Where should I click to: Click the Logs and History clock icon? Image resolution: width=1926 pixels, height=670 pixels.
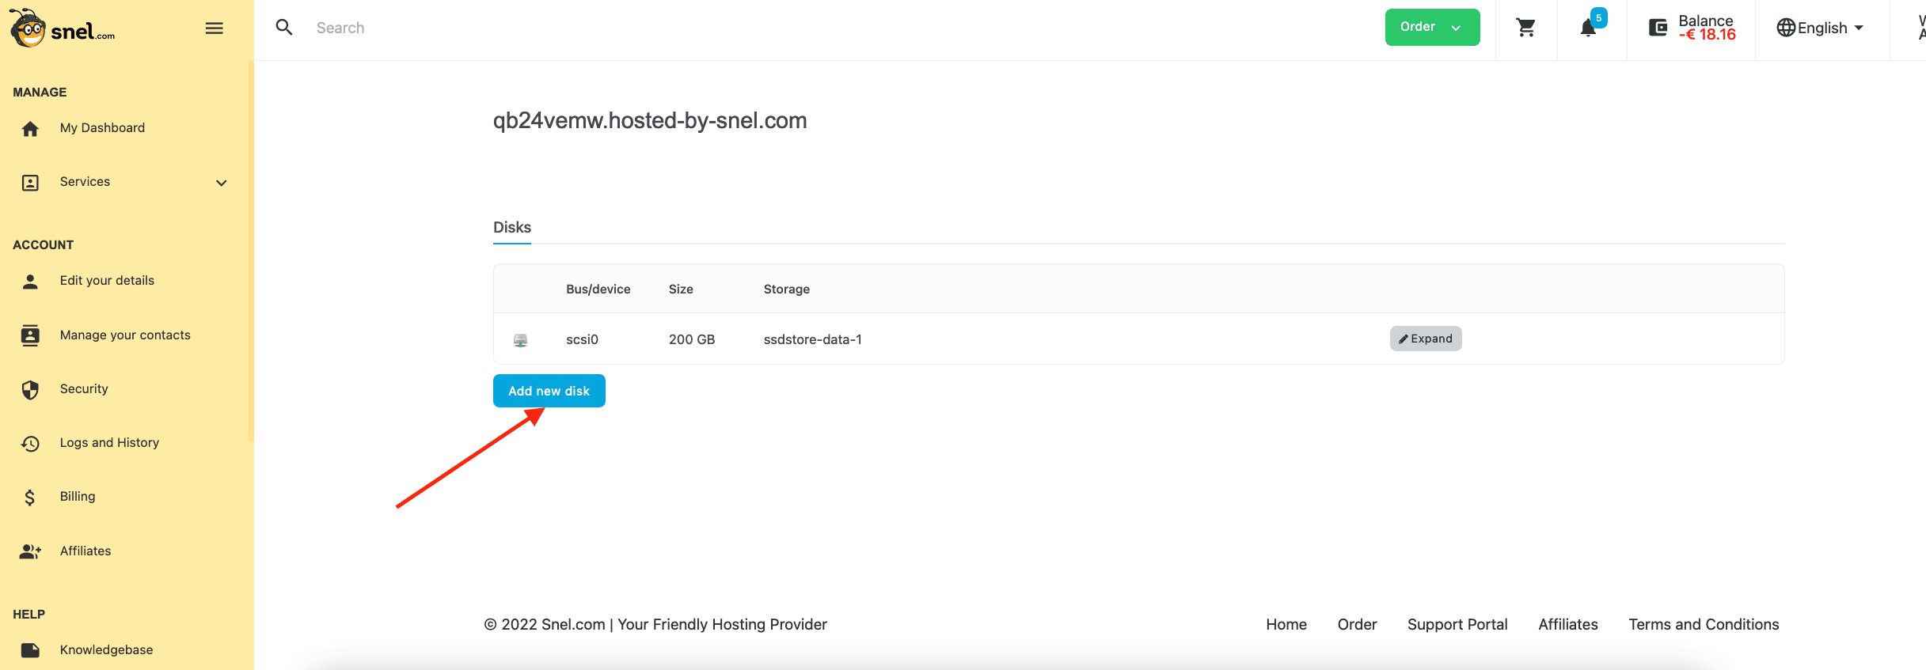(30, 444)
